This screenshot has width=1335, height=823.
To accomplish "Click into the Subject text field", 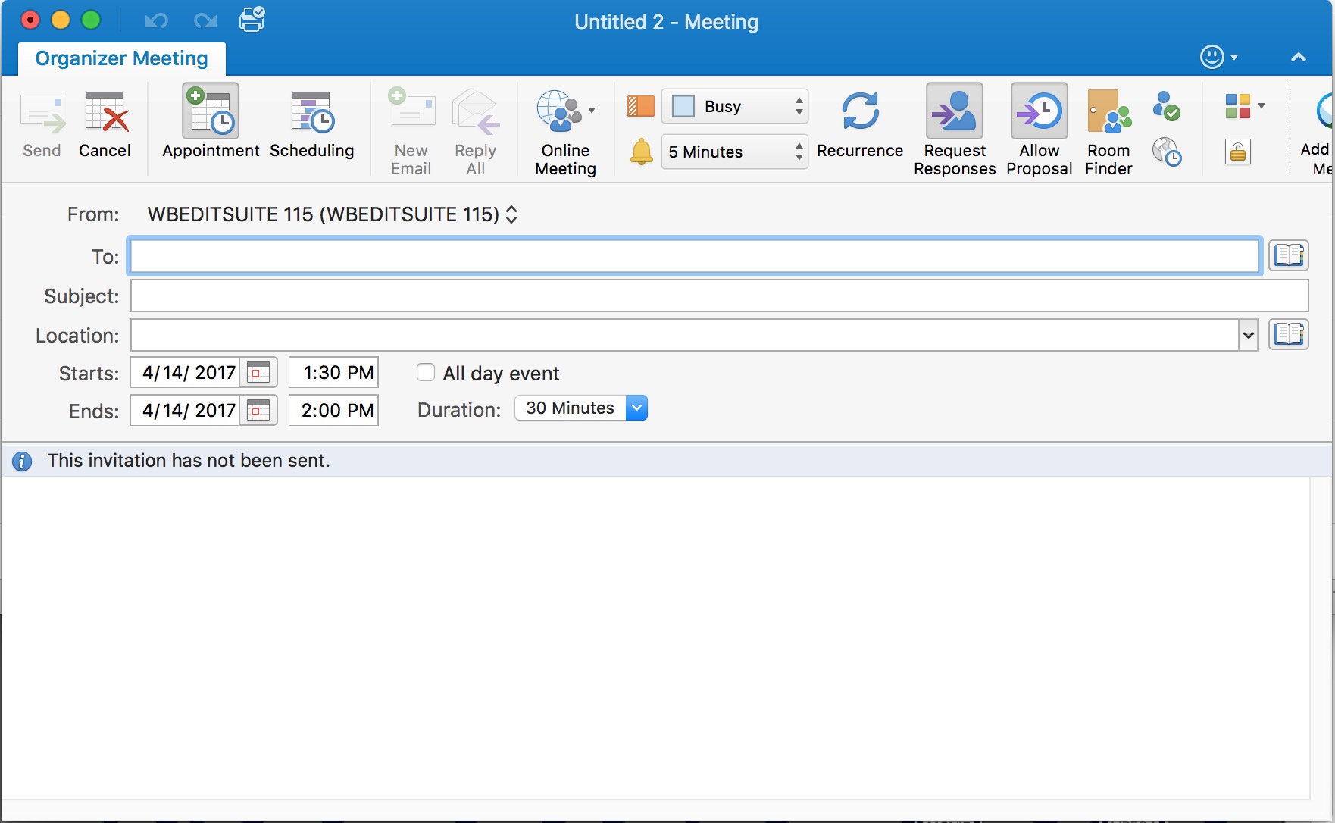I will coord(718,296).
